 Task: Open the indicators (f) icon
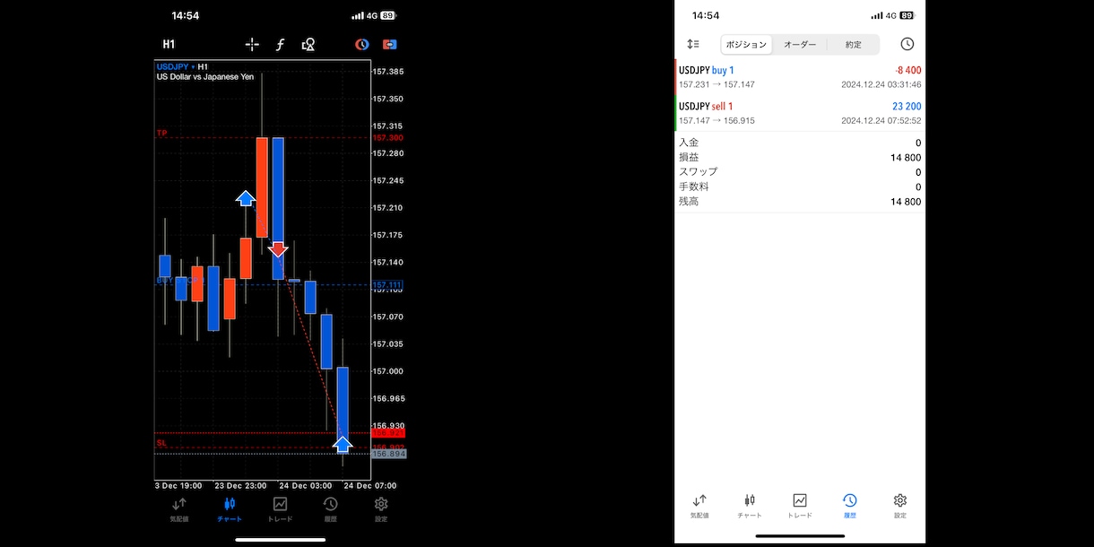(280, 44)
